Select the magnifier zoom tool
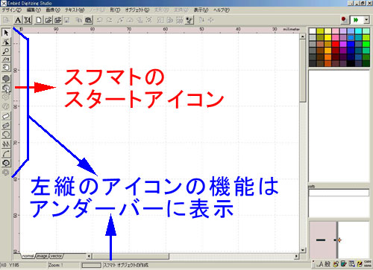 pos(6,51)
